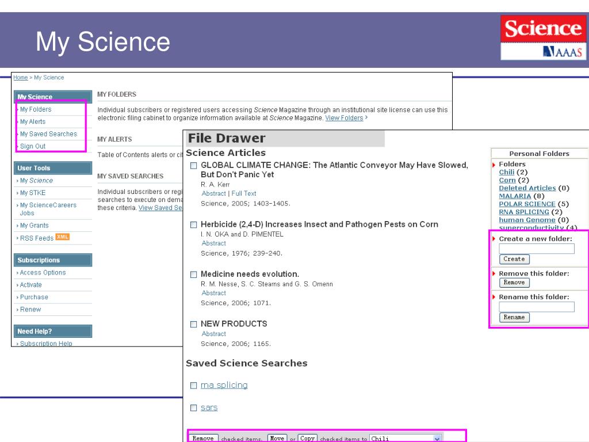Viewport: 589px width, 442px height.
Task: Open Abstract of Medicine needs evolution
Action: [x=214, y=293]
